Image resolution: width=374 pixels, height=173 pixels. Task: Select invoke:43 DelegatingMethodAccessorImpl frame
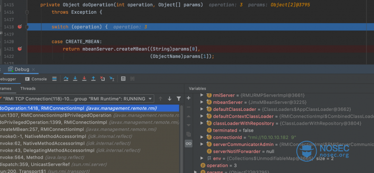[89, 151]
